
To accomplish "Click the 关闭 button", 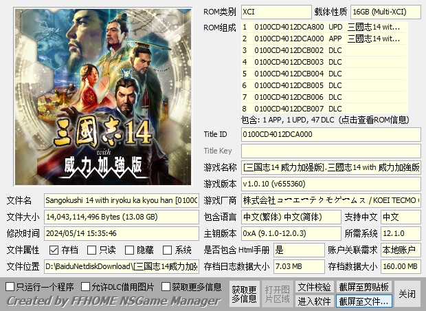I will coord(407,294).
